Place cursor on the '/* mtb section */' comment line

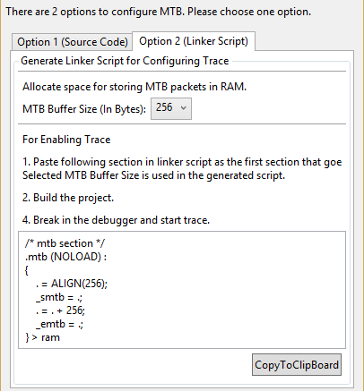pos(65,243)
